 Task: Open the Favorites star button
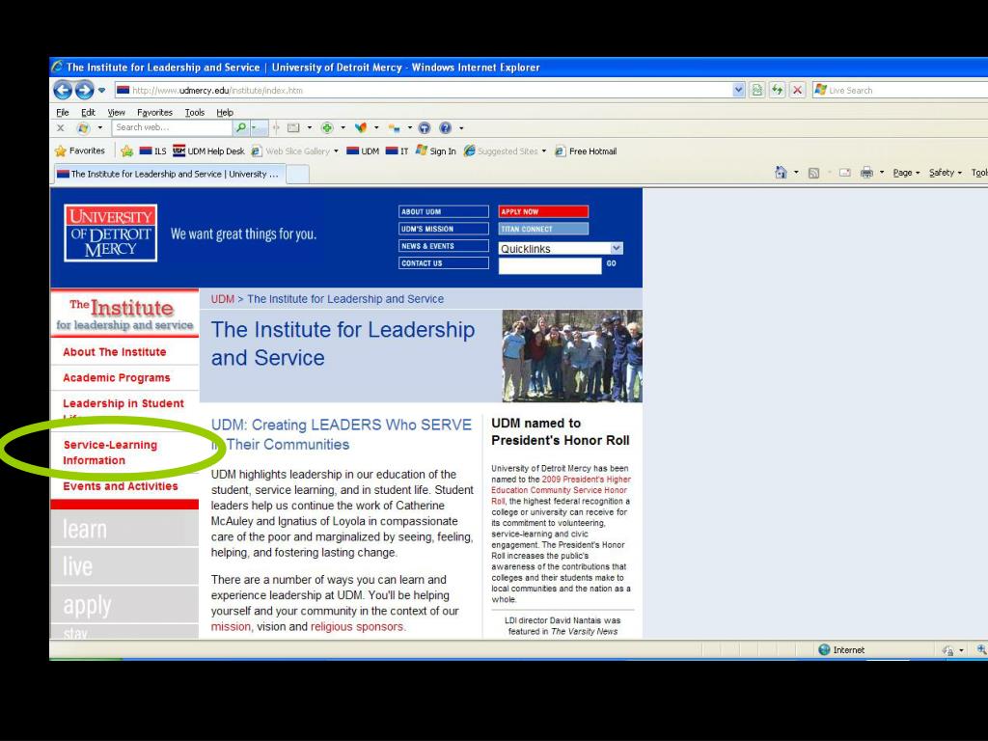click(x=80, y=151)
